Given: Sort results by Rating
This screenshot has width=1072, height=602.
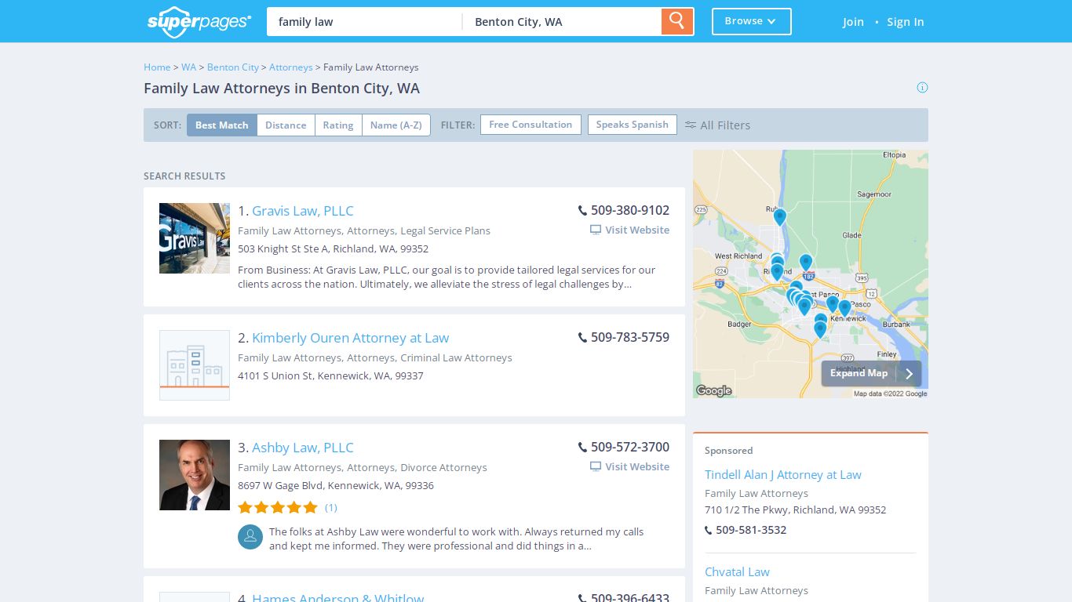Looking at the screenshot, I should (x=338, y=125).
